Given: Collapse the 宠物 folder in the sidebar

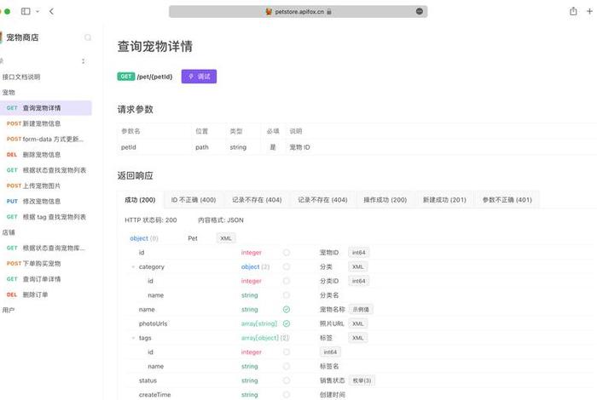Looking at the screenshot, I should coord(9,92).
